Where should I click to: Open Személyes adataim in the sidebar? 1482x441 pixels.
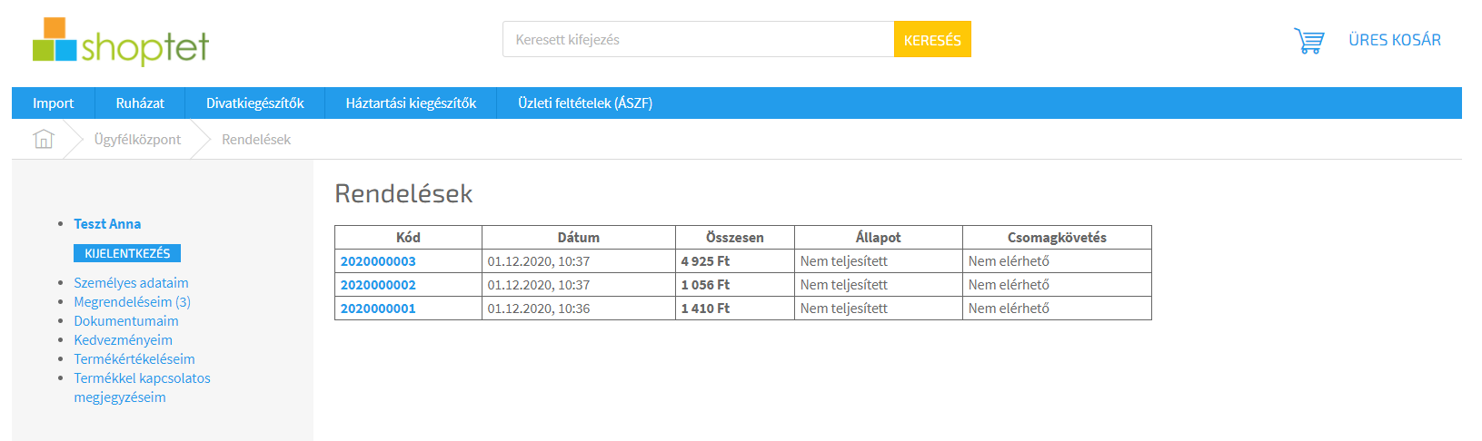click(131, 282)
